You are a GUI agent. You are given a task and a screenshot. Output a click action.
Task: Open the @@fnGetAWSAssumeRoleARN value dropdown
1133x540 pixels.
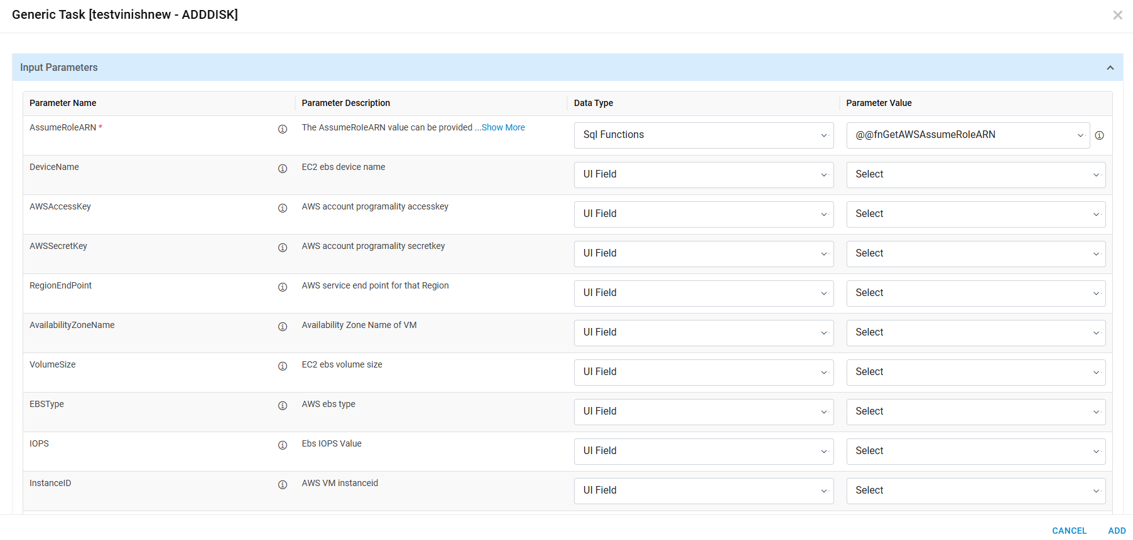tap(967, 135)
